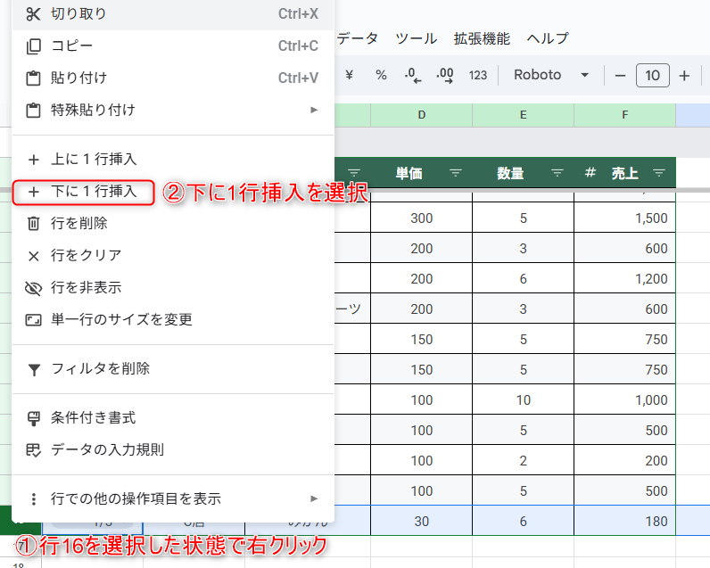Click filter icon in 単価 header
This screenshot has height=568, width=710.
click(x=456, y=173)
